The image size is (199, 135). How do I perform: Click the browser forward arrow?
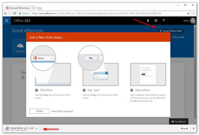coord(10,13)
